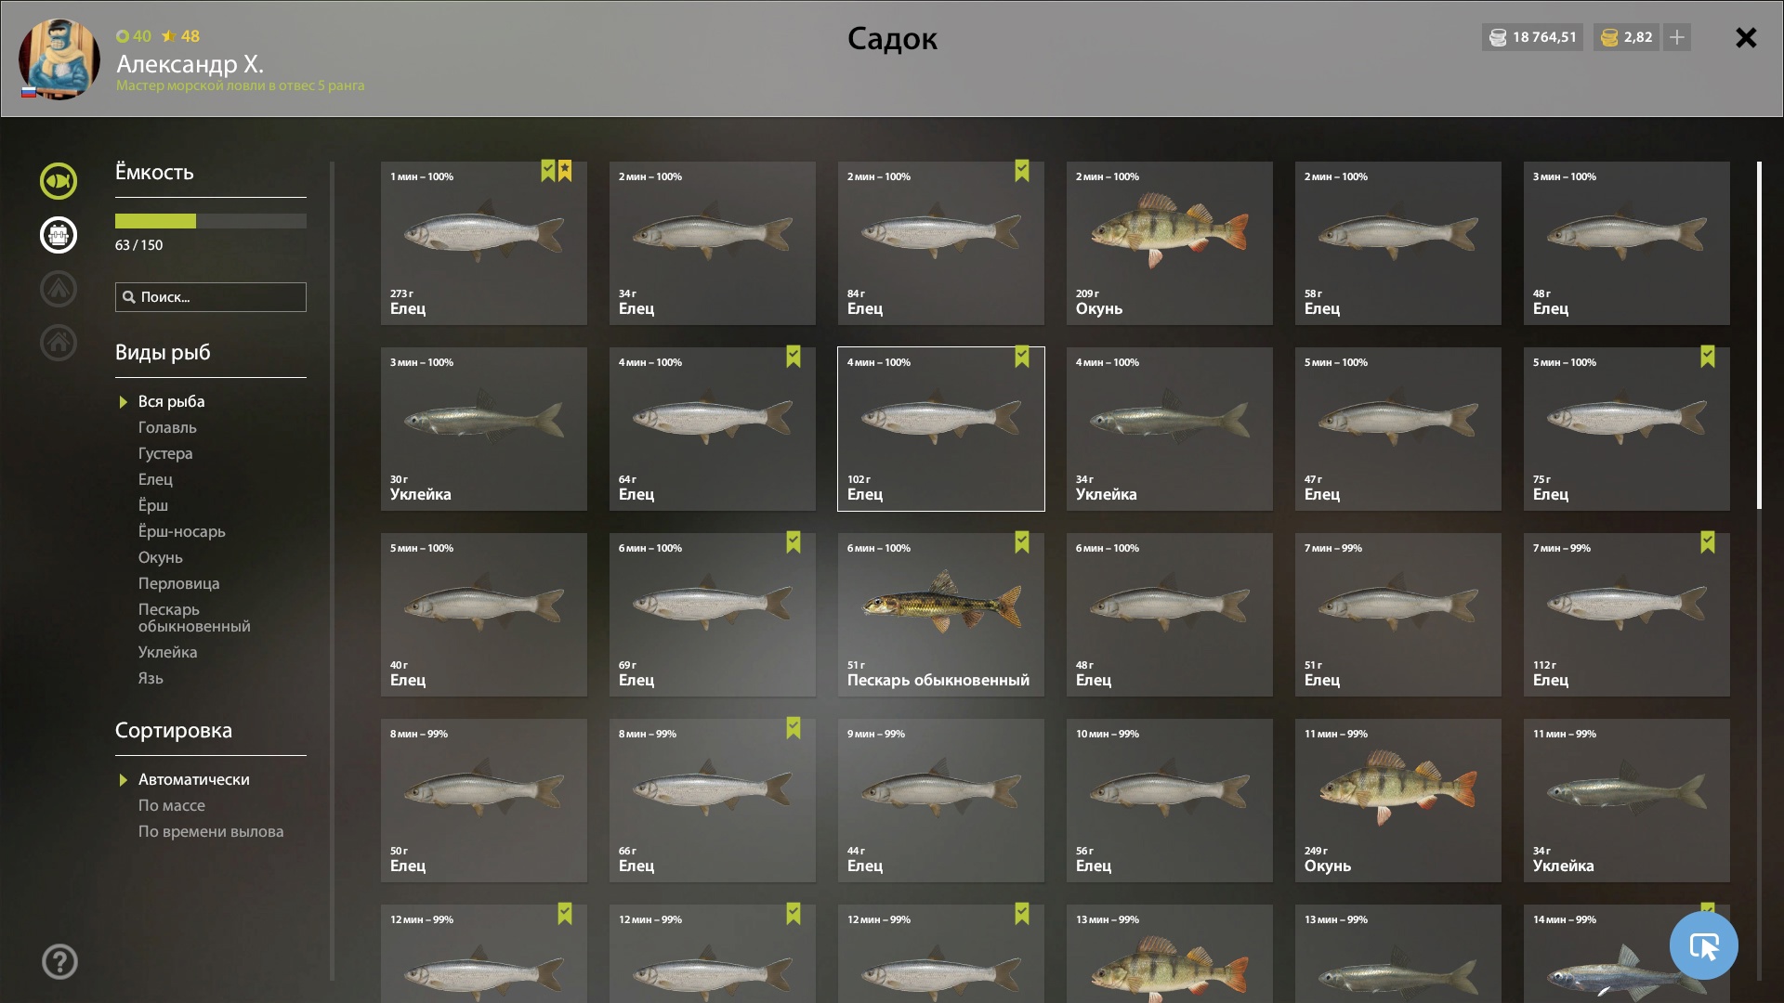The height and width of the screenshot is (1003, 1784).
Task: Select the fish cage icon in sidebar
Action: pyautogui.click(x=58, y=235)
